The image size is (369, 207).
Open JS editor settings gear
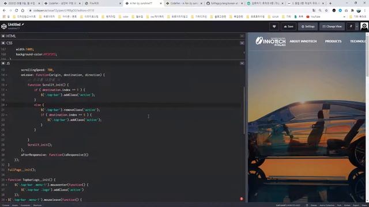coord(3,63)
